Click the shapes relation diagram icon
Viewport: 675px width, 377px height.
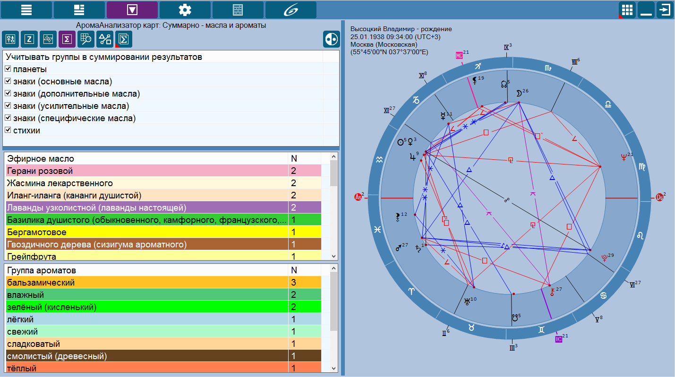pyautogui.click(x=105, y=40)
